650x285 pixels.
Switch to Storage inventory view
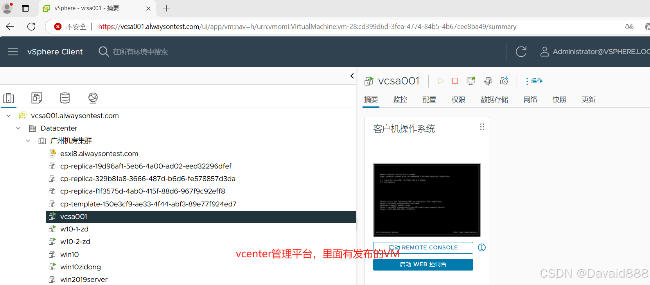(x=65, y=98)
